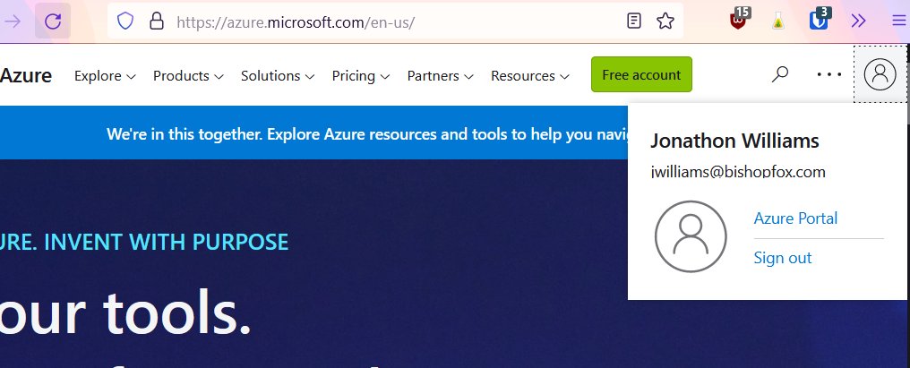The image size is (910, 368).
Task: Open Azure site search magnifier
Action: (x=780, y=74)
